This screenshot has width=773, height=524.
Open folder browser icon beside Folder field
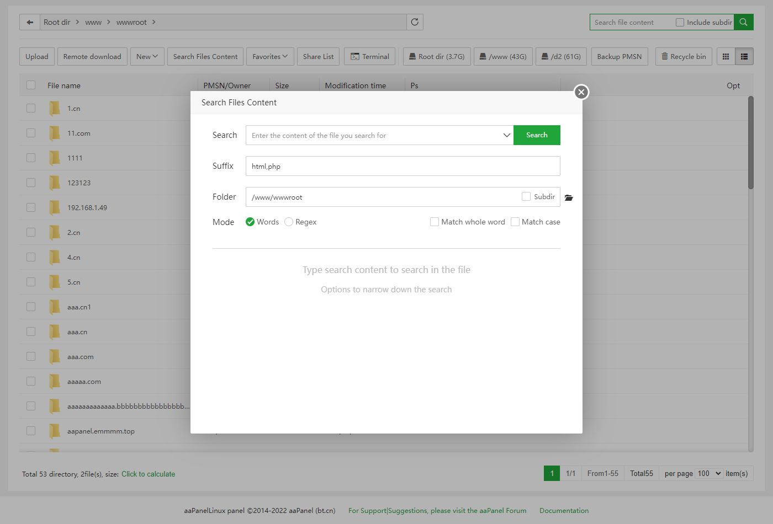tap(569, 197)
